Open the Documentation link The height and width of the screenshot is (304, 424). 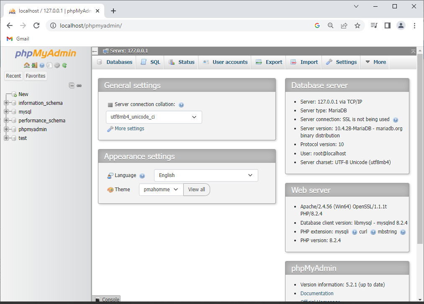click(317, 294)
